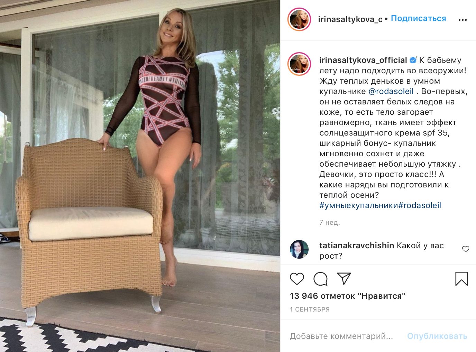
Task: Open hashtag #умныекупальники
Action: point(359,205)
